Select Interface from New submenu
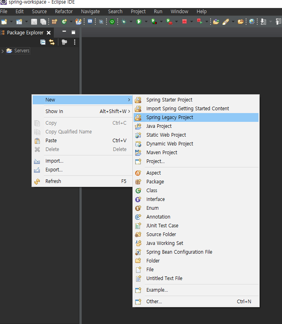The image size is (282, 324). tap(196, 199)
